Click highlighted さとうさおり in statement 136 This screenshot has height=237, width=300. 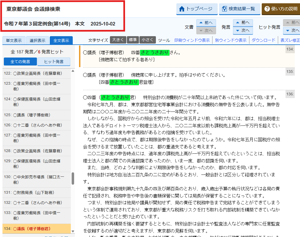(x=115, y=98)
